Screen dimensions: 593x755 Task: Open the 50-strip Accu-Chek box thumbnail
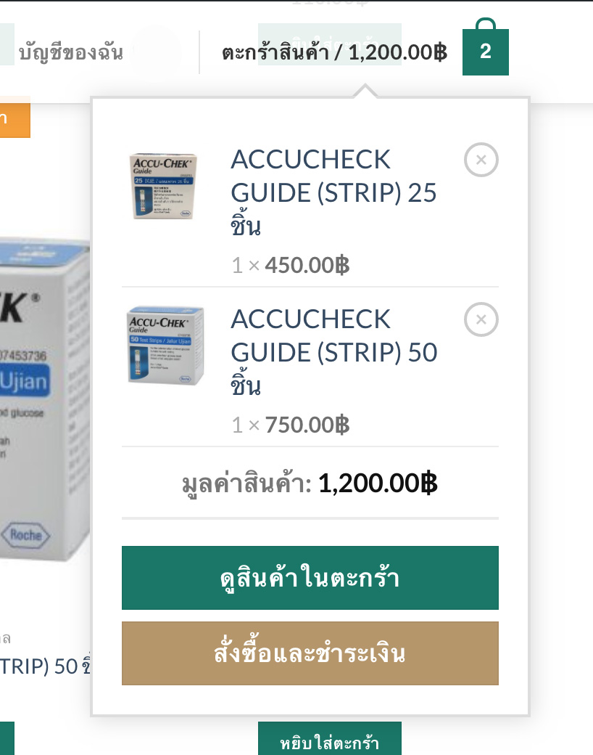click(x=165, y=346)
